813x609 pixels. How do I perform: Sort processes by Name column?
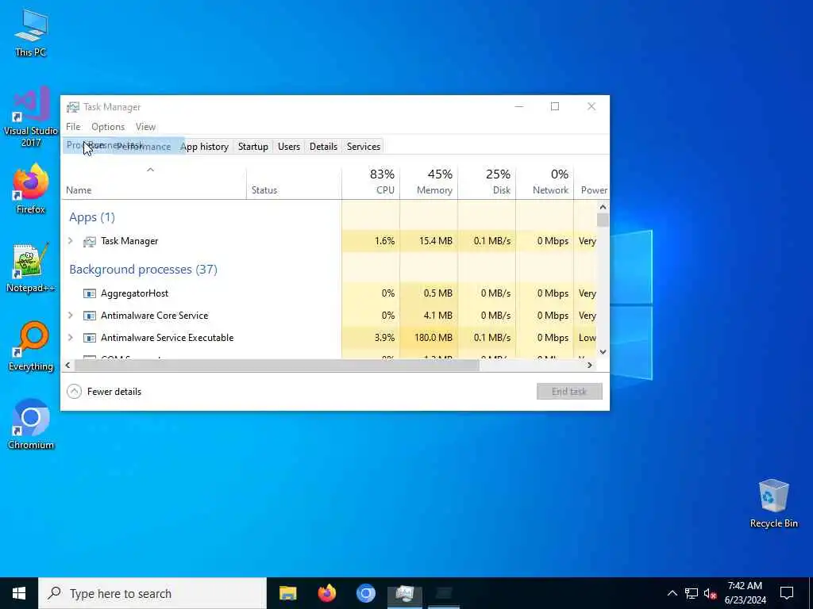[153, 183]
